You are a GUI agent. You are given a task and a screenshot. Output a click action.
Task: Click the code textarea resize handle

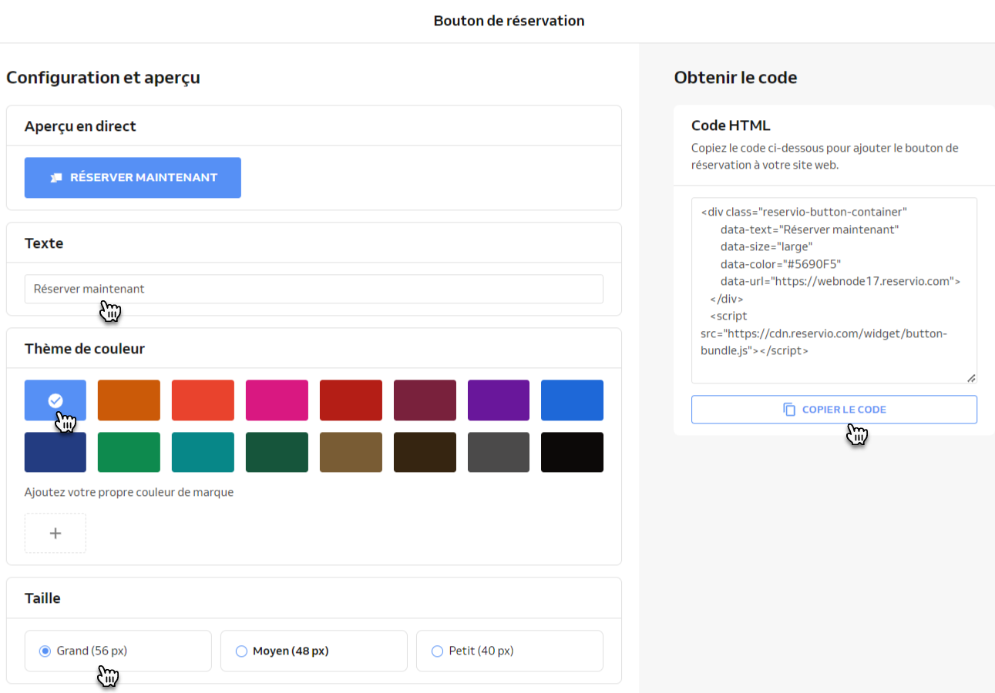click(x=971, y=377)
